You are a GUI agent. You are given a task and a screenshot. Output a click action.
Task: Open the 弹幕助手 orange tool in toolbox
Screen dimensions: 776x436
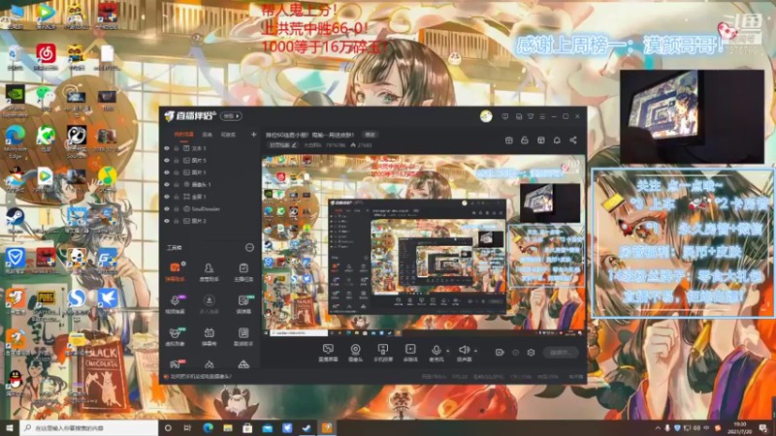tap(175, 271)
